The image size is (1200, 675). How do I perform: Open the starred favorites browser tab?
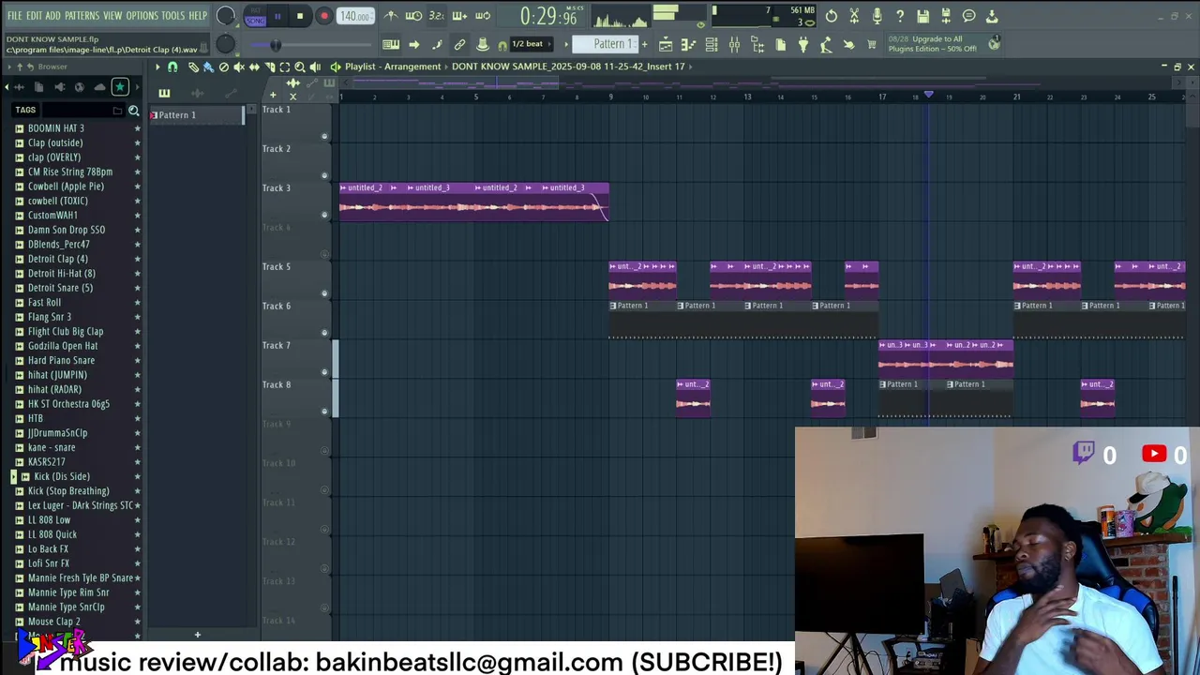[x=120, y=87]
